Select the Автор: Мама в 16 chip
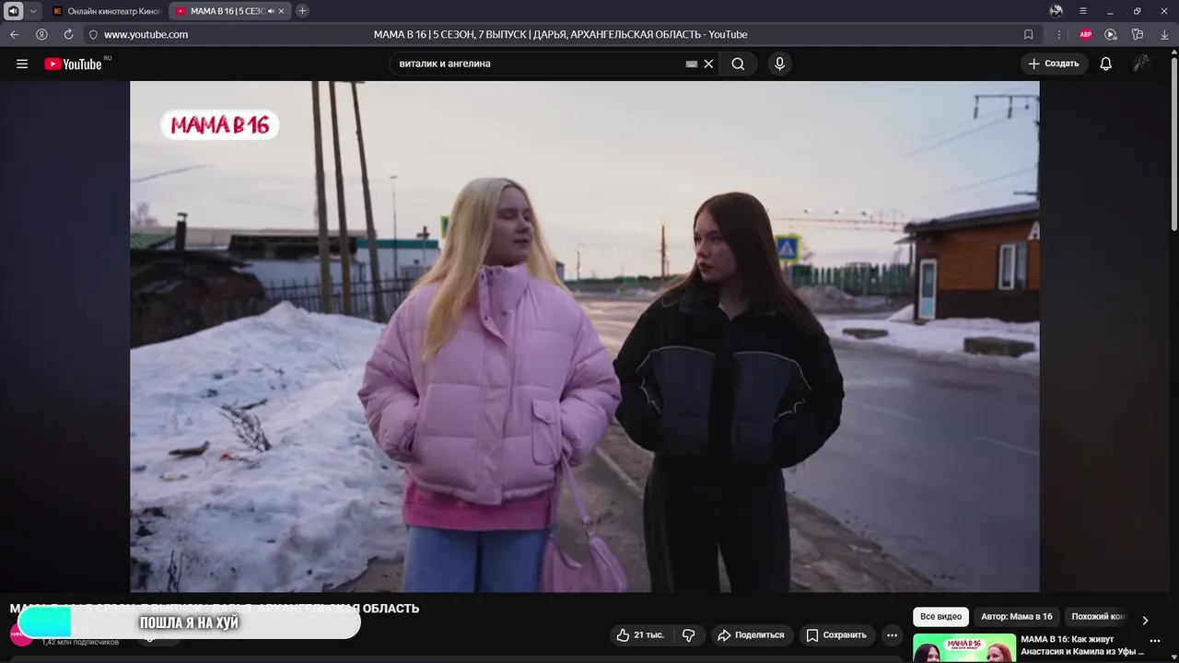Screen dimensions: 1179x663 tap(1016, 616)
